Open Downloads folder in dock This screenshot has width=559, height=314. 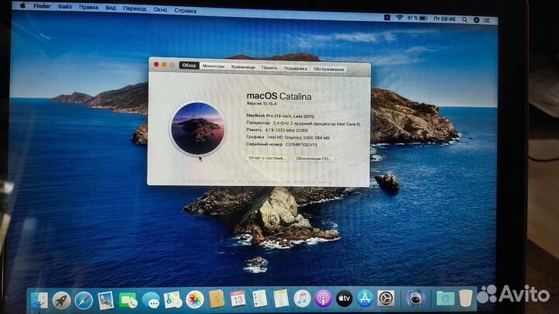tap(446, 298)
